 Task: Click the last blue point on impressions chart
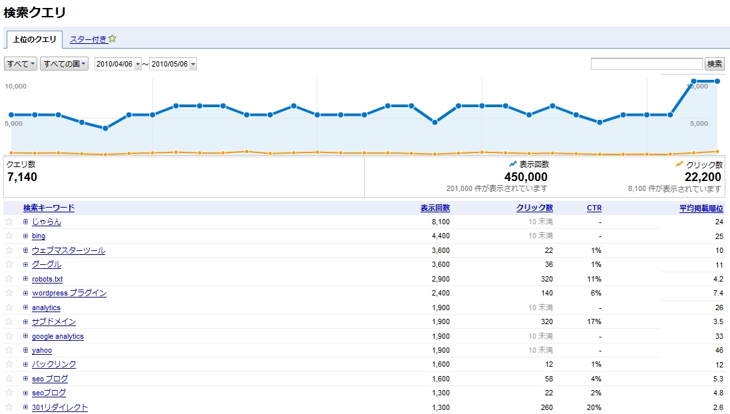click(x=717, y=81)
